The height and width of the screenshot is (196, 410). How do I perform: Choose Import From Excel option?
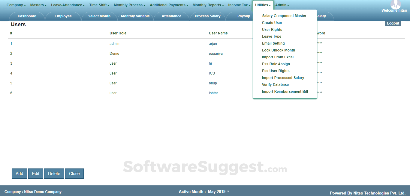click(x=277, y=57)
